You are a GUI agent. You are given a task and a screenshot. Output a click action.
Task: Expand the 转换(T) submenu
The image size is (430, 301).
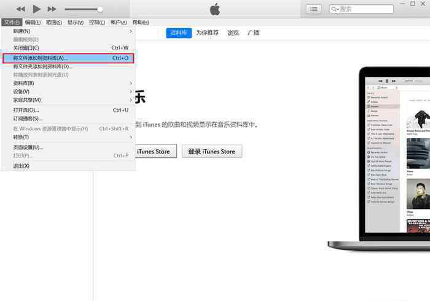pyautogui.click(x=68, y=137)
